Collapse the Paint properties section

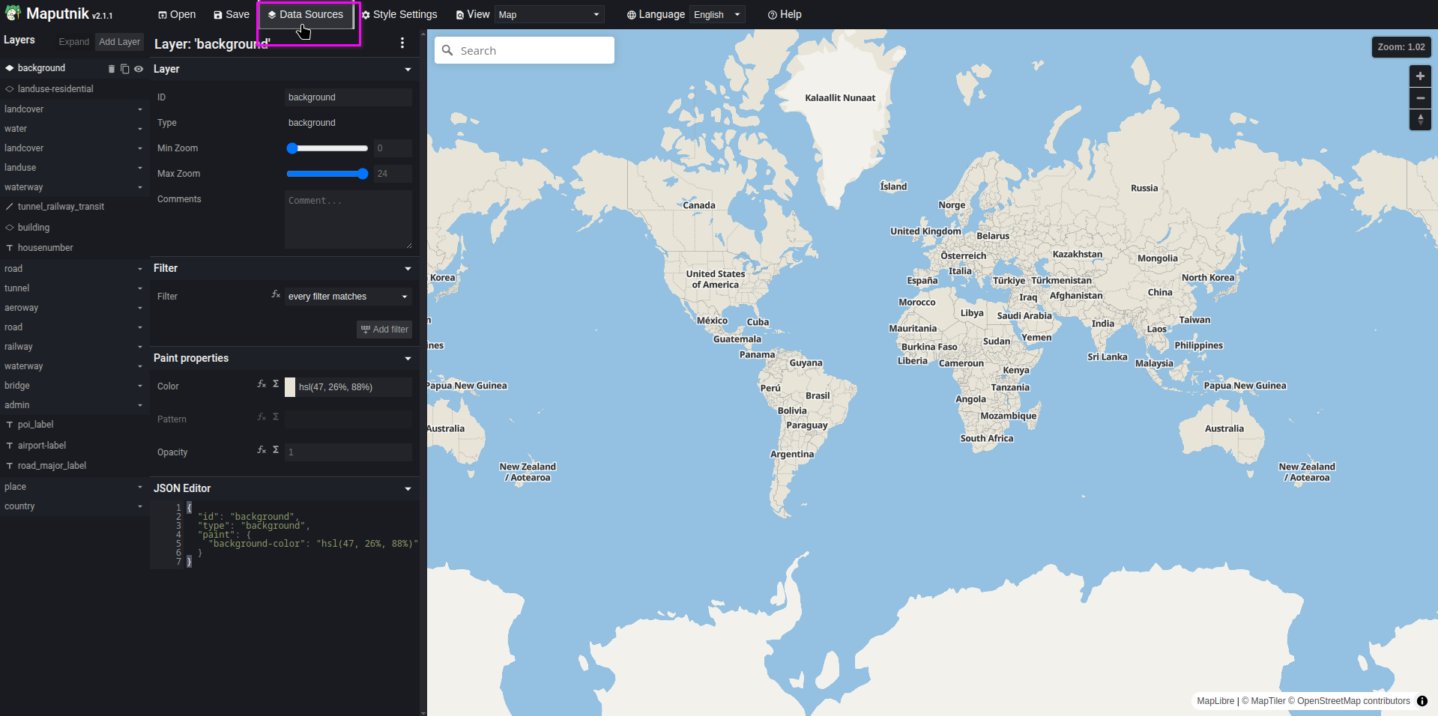point(408,359)
